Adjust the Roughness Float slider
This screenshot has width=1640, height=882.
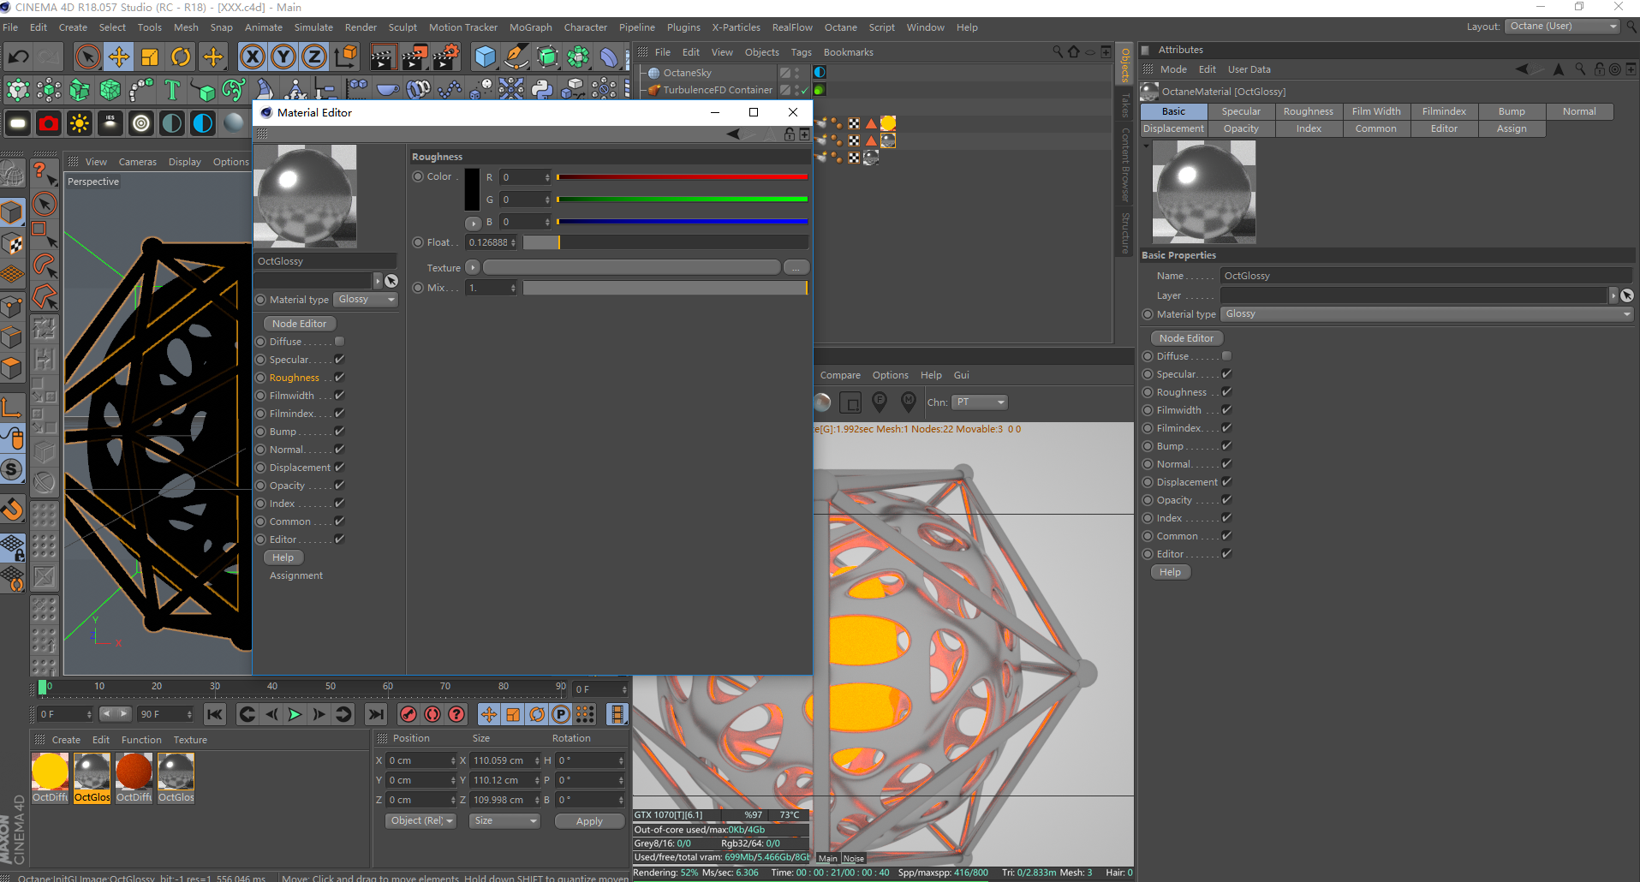pos(665,242)
